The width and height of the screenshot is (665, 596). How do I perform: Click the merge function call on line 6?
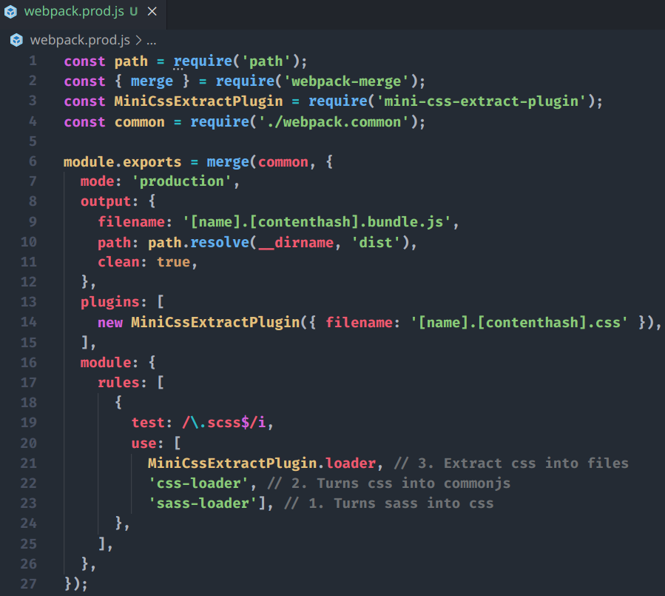[x=228, y=161]
